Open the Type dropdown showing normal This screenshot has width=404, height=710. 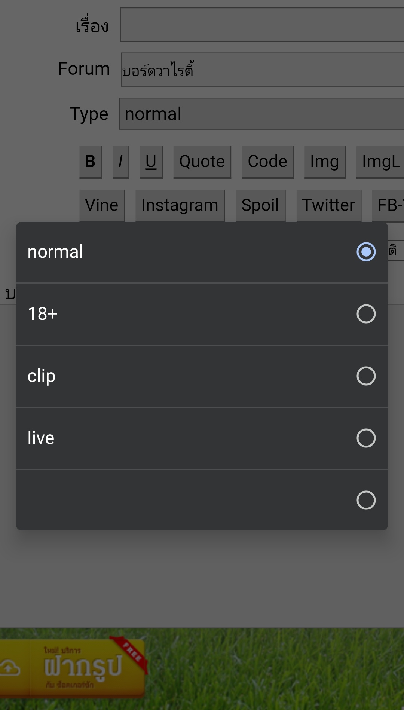point(261,114)
